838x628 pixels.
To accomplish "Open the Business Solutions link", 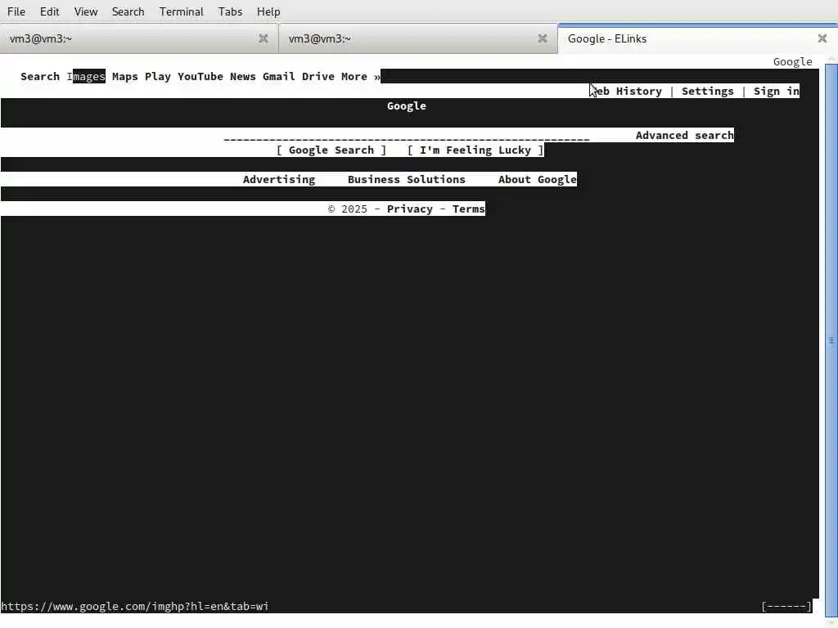I will point(407,179).
